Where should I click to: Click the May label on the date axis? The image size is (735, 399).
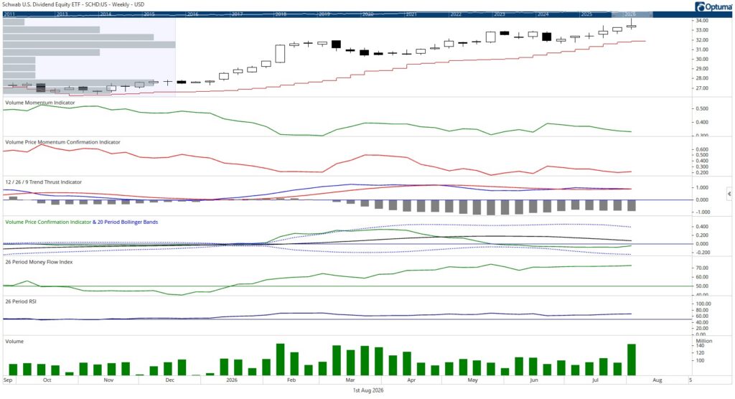[x=472, y=380]
